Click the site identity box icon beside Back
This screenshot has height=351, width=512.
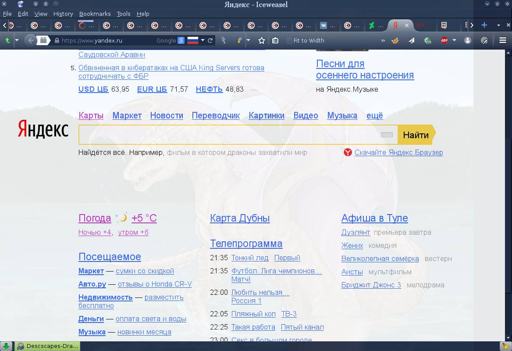43,40
